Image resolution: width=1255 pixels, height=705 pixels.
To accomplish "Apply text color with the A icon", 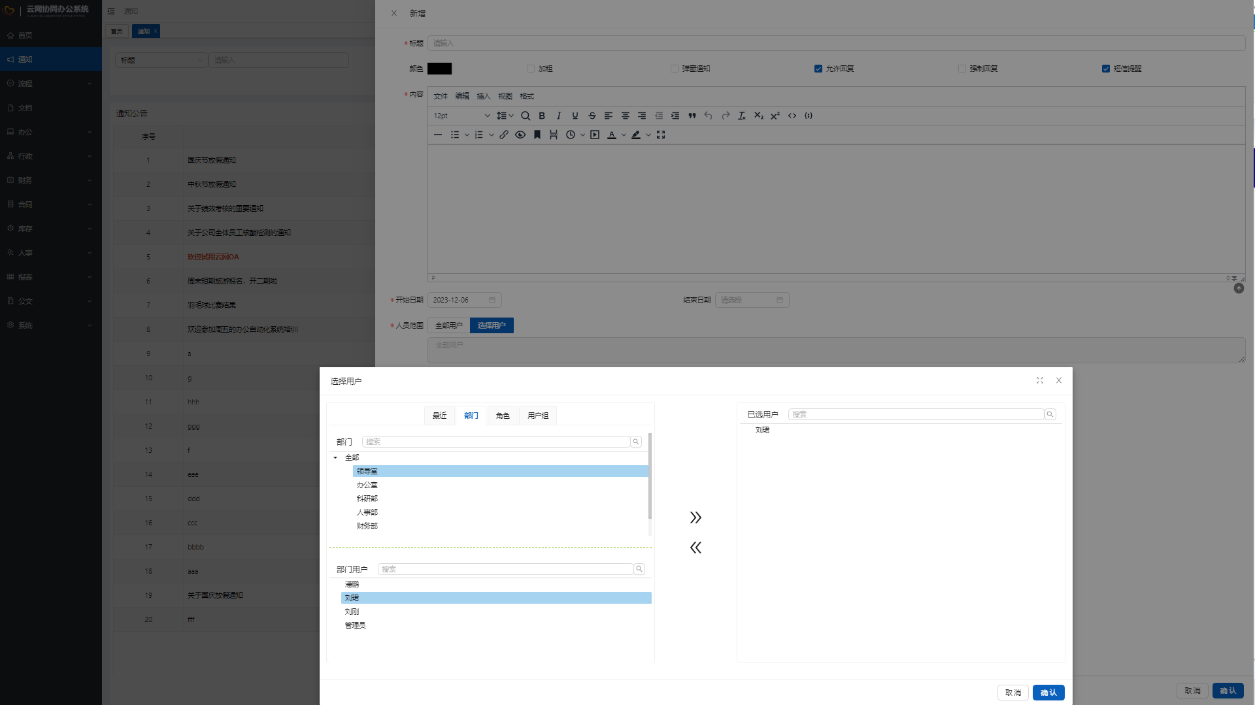I will (x=612, y=135).
